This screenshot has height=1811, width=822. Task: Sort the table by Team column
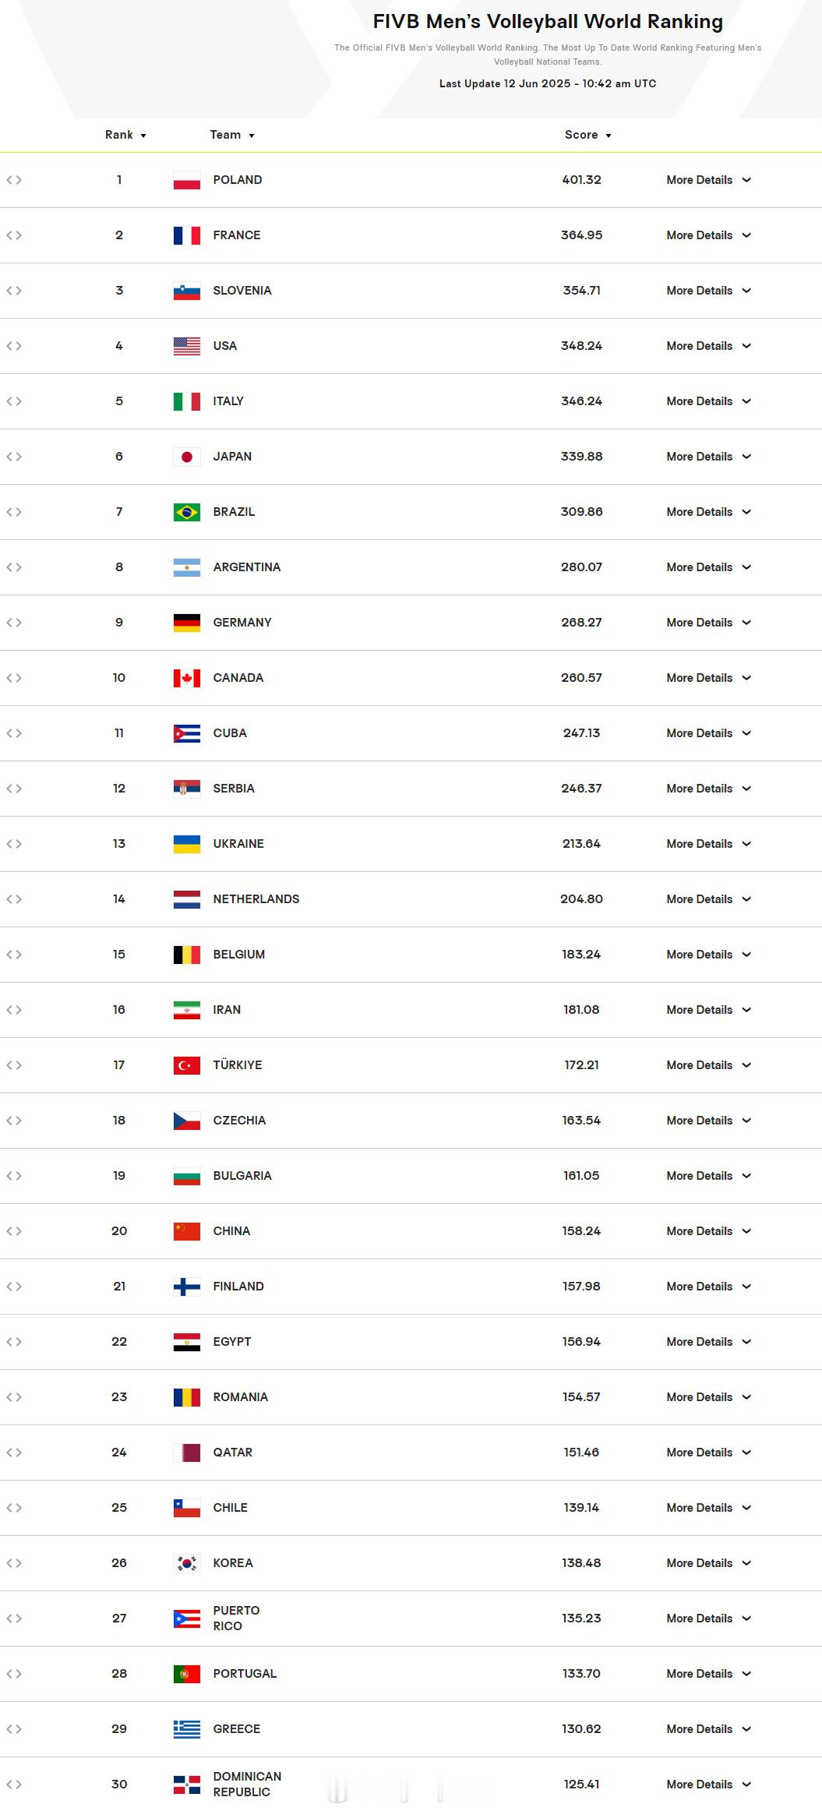[231, 135]
